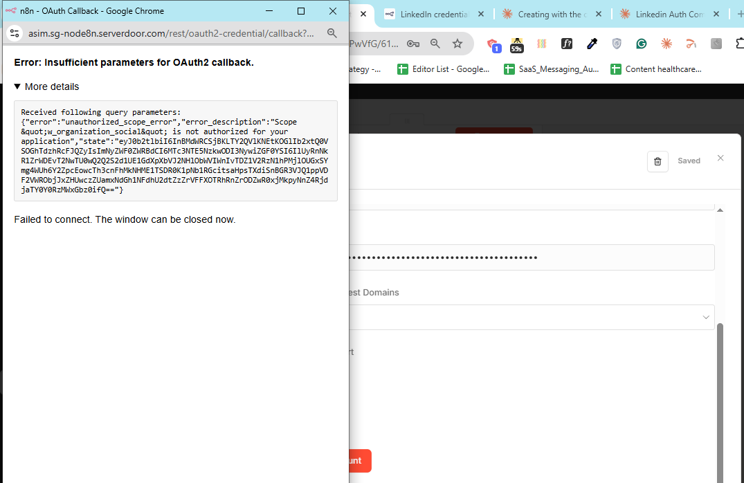Close the n8n OAuth Callback popup window
The height and width of the screenshot is (483, 744).
coord(333,11)
